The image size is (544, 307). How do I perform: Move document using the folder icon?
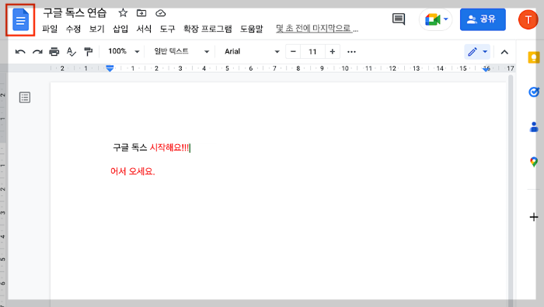(x=141, y=13)
